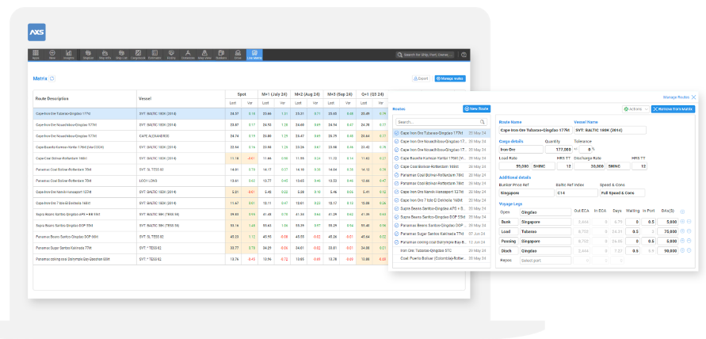
Task: Click the New Route button
Action: tap(476, 109)
